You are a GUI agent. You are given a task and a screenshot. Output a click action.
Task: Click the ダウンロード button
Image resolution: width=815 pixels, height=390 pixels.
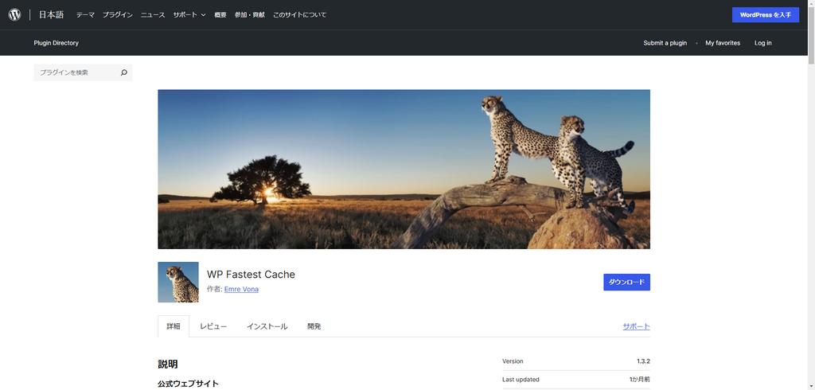coord(626,282)
